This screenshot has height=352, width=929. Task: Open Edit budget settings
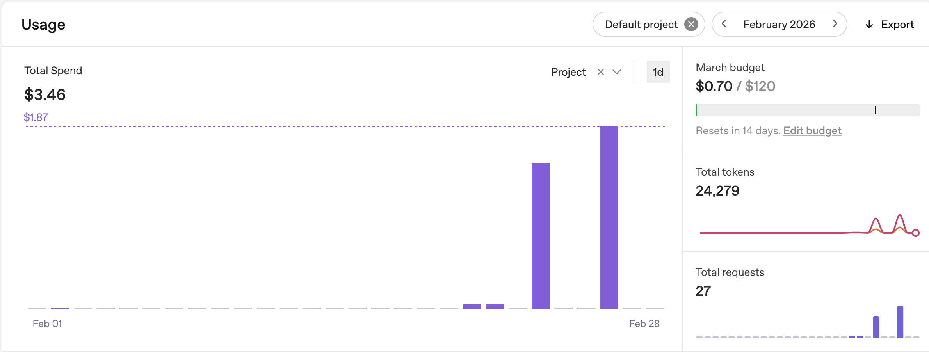coord(812,131)
